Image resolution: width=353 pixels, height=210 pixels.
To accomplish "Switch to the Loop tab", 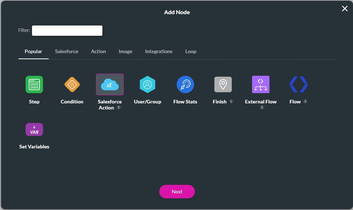I will click(x=191, y=51).
